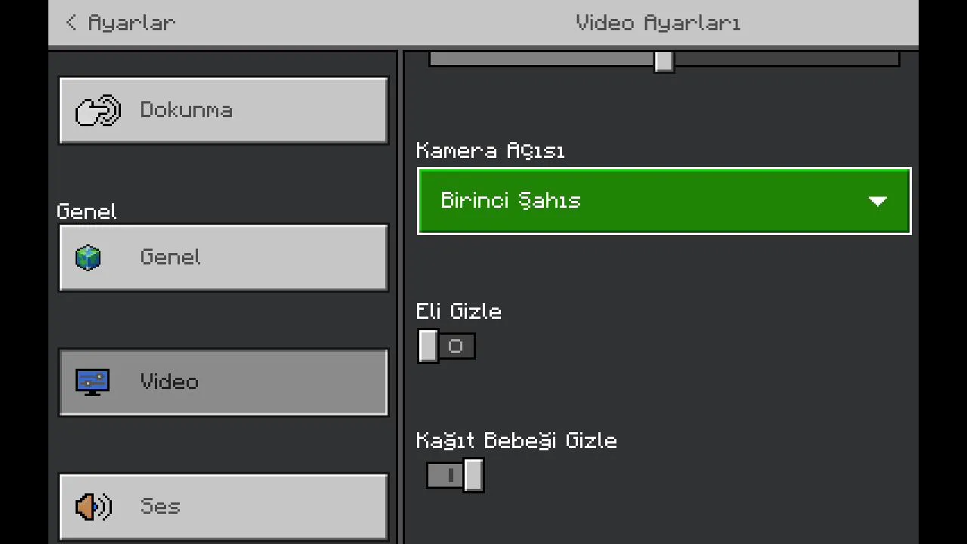
Task: Click the touch hand icon beside Dokunma
Action: (x=98, y=110)
